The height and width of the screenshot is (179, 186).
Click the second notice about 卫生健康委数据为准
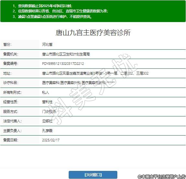60,11
